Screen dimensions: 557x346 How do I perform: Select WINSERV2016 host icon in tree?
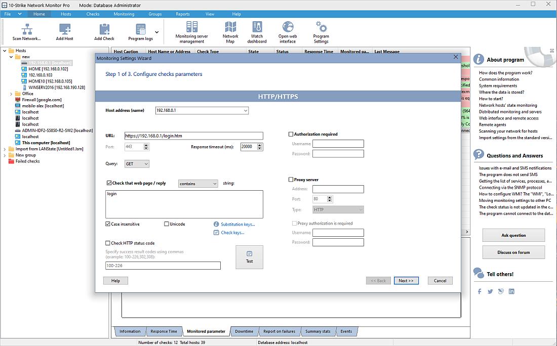pyautogui.click(x=24, y=88)
